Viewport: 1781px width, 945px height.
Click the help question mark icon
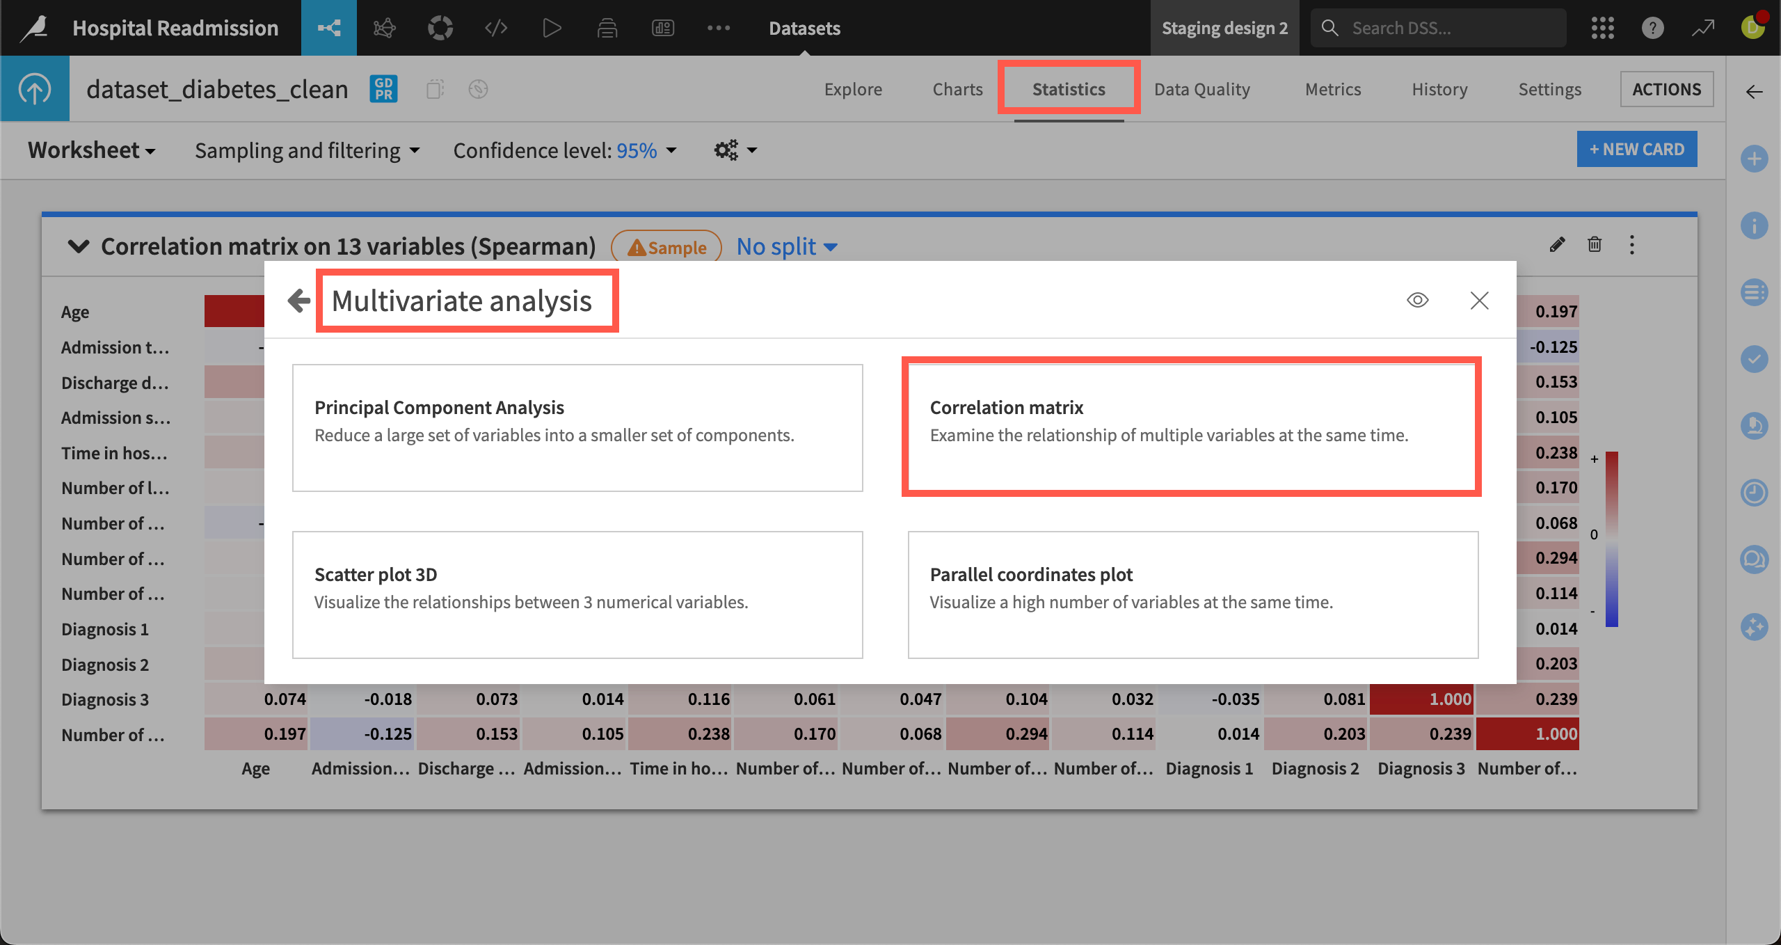(1652, 28)
